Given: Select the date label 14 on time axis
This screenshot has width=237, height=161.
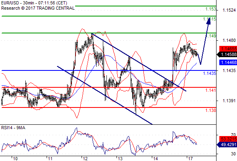Looking at the screenshot, I should point(155,159).
